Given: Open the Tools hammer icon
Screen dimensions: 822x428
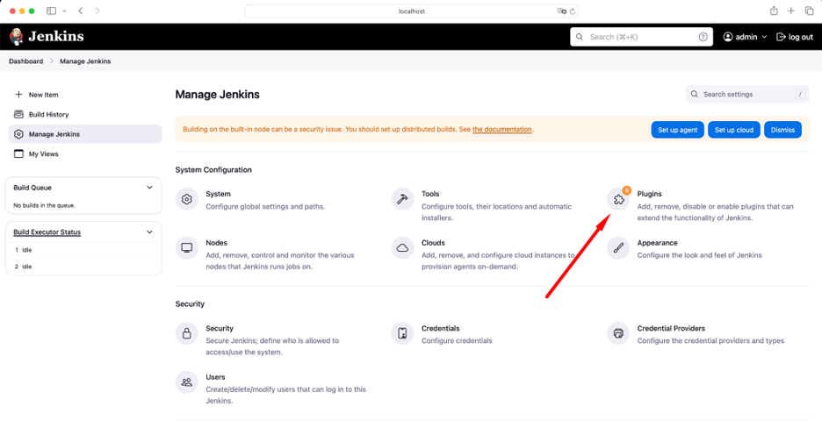Looking at the screenshot, I should 402,199.
